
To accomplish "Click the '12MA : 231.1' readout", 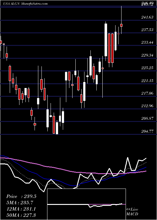I will pyautogui.click(x=21, y=209).
